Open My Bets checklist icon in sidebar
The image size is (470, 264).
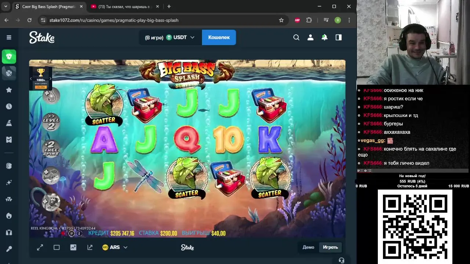tap(9, 140)
